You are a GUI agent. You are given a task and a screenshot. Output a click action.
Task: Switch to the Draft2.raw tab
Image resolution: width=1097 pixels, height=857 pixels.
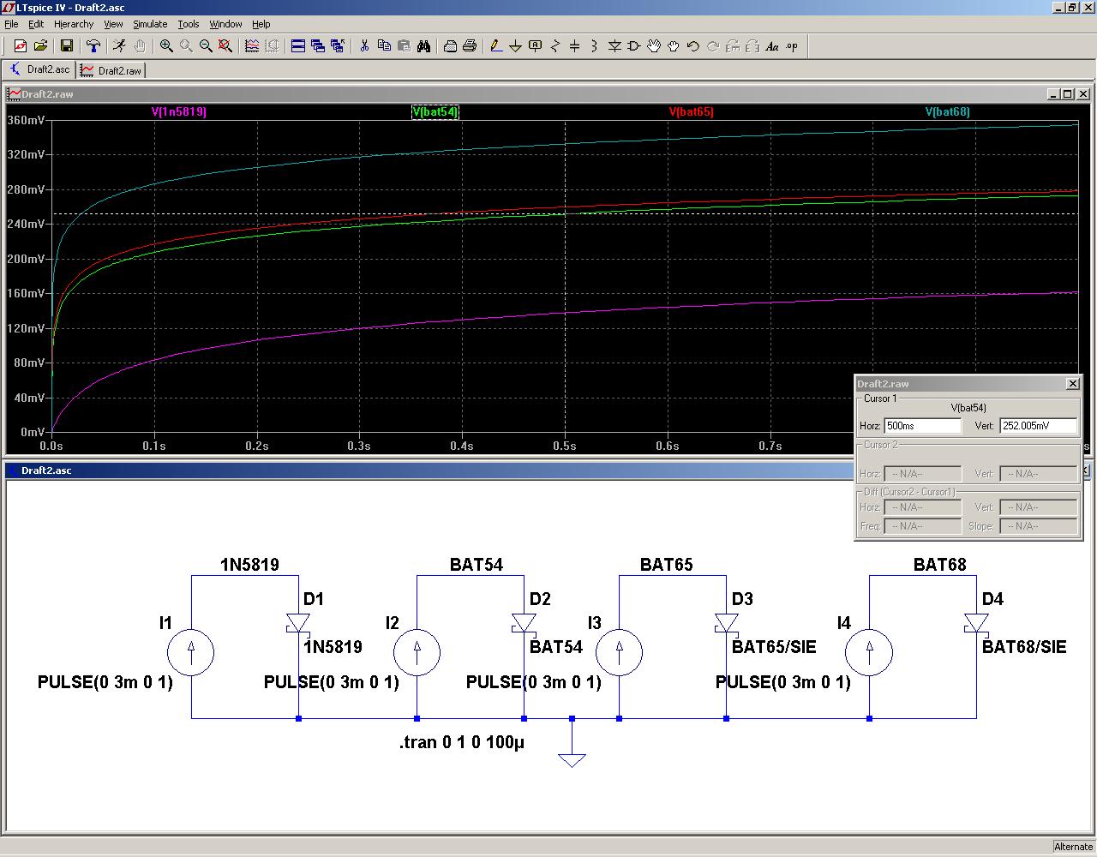[111, 70]
